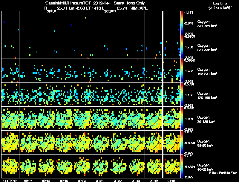The image size is (239, 182).
Task: Select the Oxygen 231-332 keV label
Action: [207, 48]
